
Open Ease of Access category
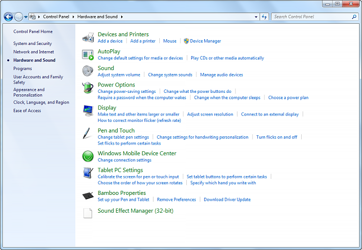(x=27, y=111)
